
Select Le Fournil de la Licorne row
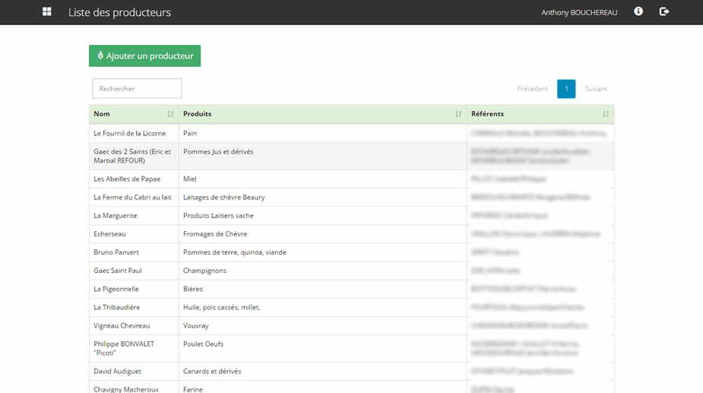[x=129, y=133]
